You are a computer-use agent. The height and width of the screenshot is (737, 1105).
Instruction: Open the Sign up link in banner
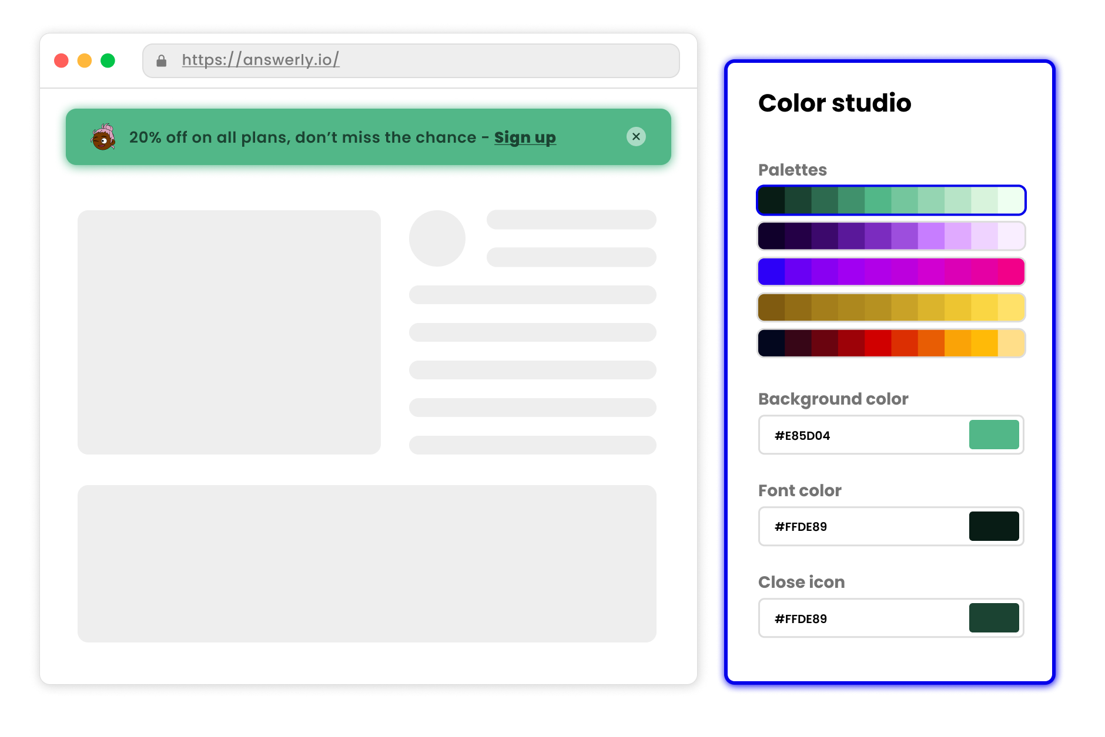point(524,137)
